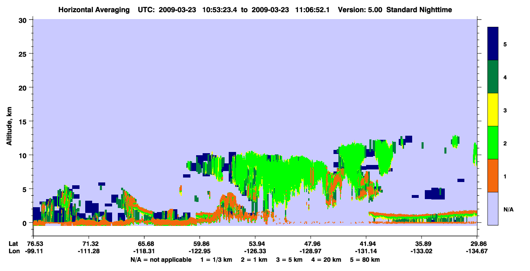Click the 'Lon' row label
This screenshot has height=271, width=530.
[14, 251]
